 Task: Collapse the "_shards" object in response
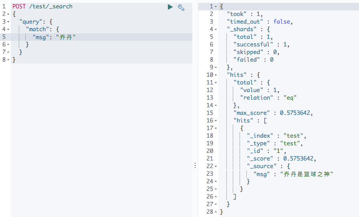pos(216,29)
